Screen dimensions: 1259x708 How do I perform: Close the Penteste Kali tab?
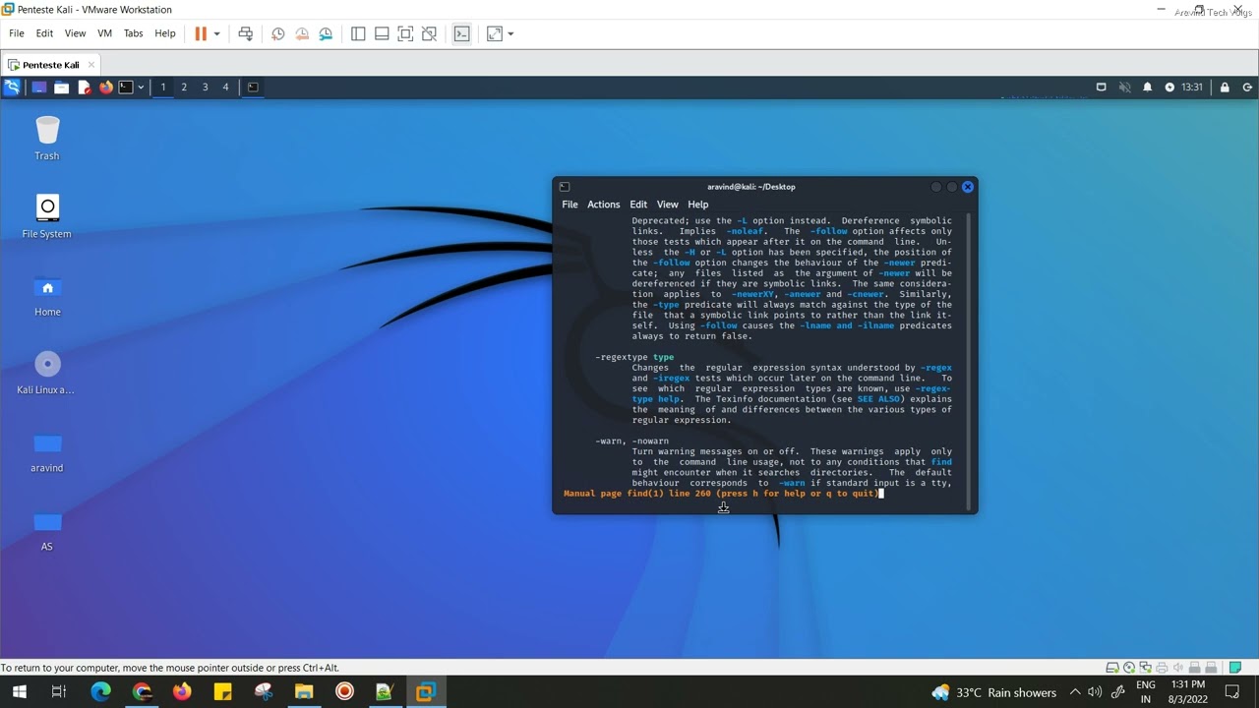91,65
